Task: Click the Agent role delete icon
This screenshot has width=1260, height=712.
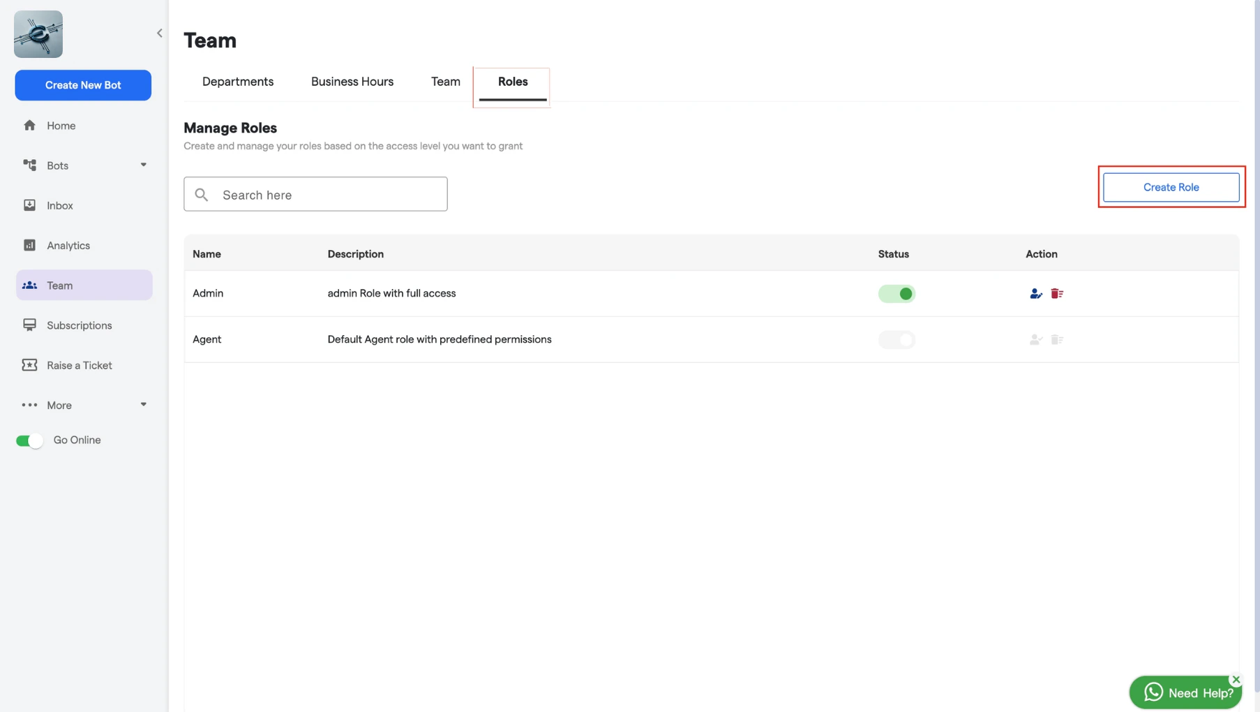Action: pos(1057,340)
